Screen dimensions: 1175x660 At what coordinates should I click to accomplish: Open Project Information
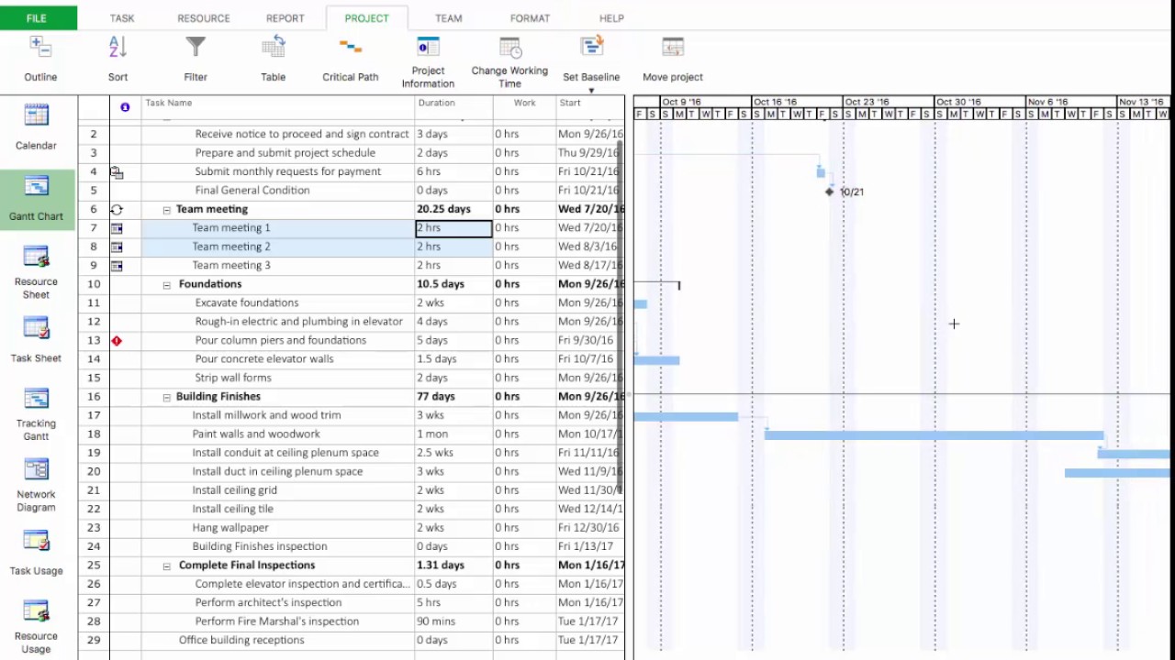coord(428,48)
